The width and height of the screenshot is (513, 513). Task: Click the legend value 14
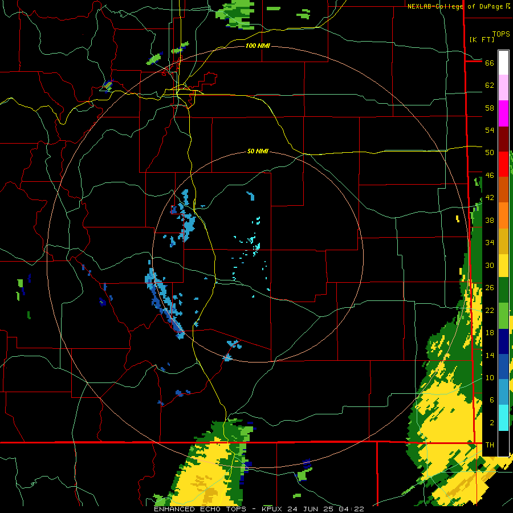point(490,355)
